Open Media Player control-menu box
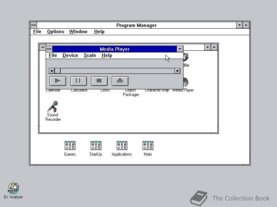277x207 pixels. [49, 49]
